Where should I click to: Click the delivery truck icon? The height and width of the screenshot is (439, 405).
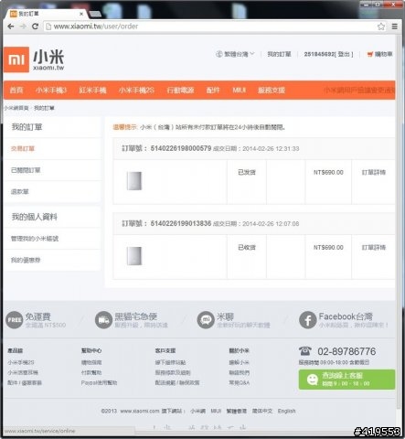103,320
